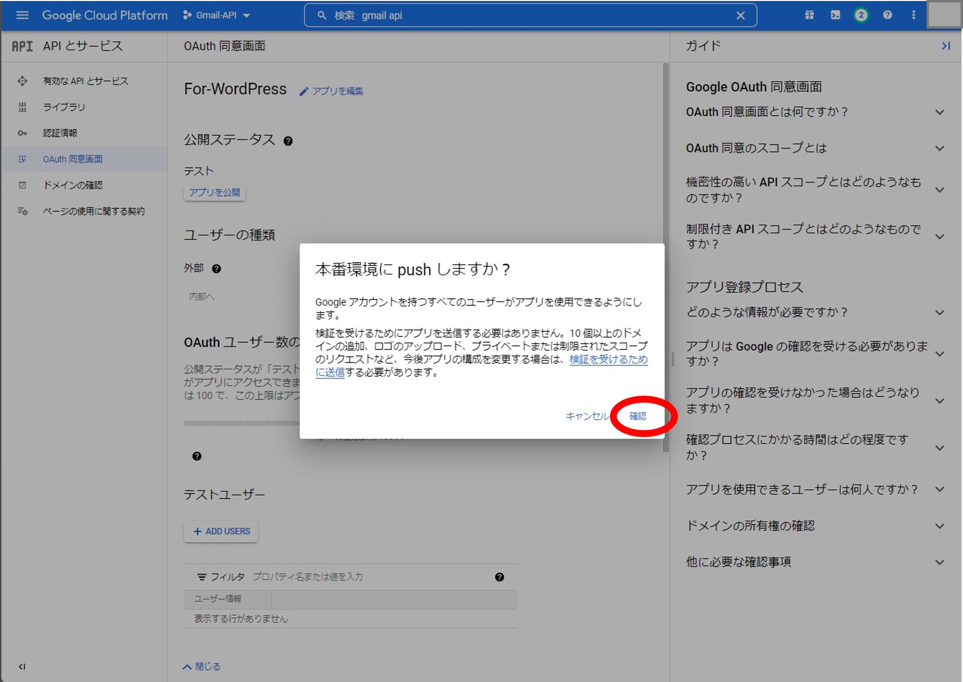The width and height of the screenshot is (963, 682).
Task: Click the help icon in filter row
Action: pyautogui.click(x=499, y=577)
